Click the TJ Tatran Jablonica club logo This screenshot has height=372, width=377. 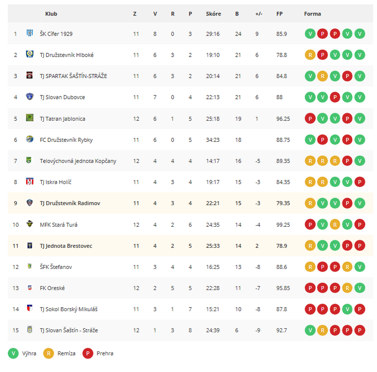[30, 118]
